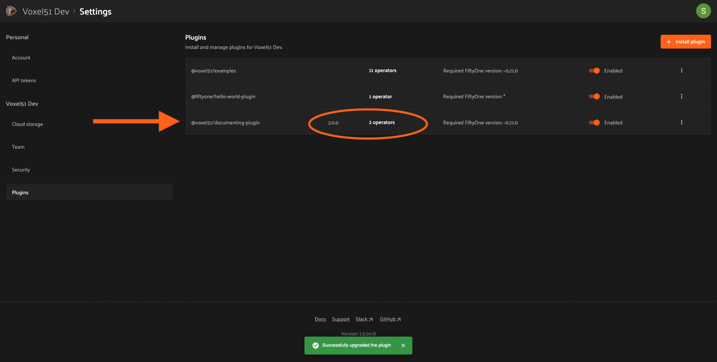Screen dimensions: 717x362
Task: Click the Voxel51 Dev sidebar section header
Action: (22, 104)
